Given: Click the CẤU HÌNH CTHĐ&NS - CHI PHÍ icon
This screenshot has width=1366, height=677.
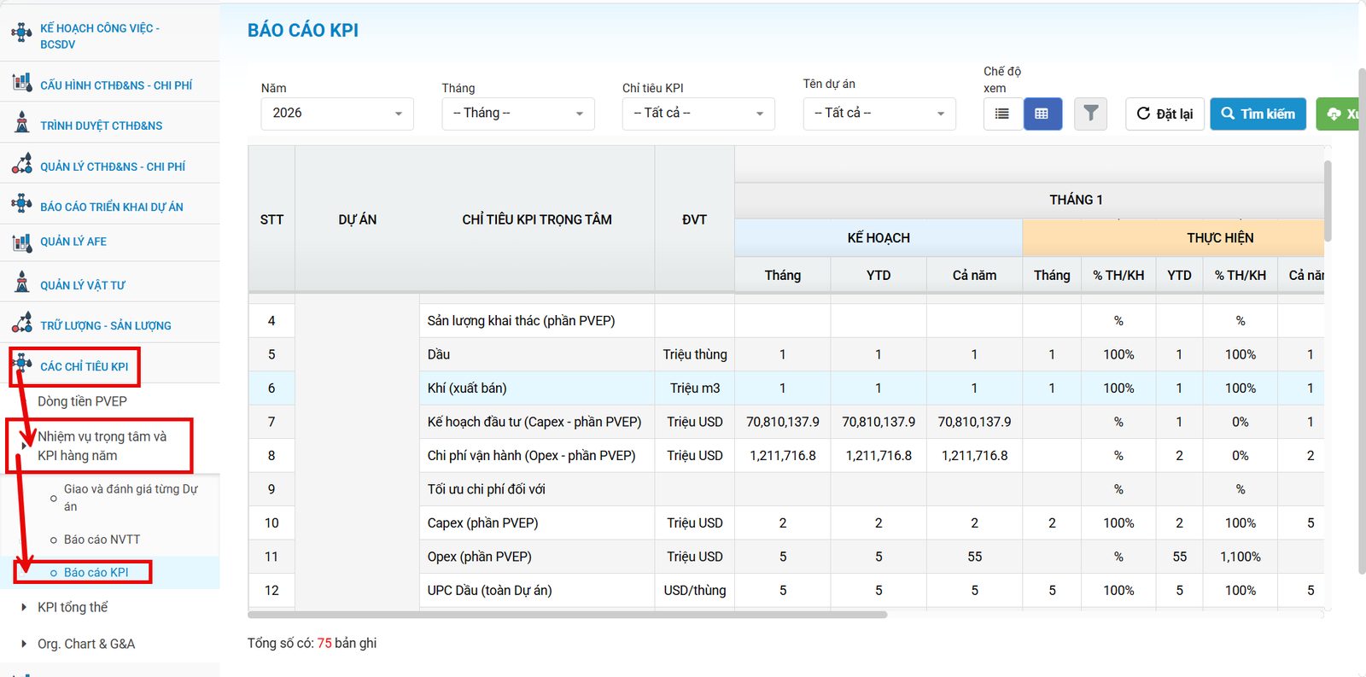Looking at the screenshot, I should point(21,83).
